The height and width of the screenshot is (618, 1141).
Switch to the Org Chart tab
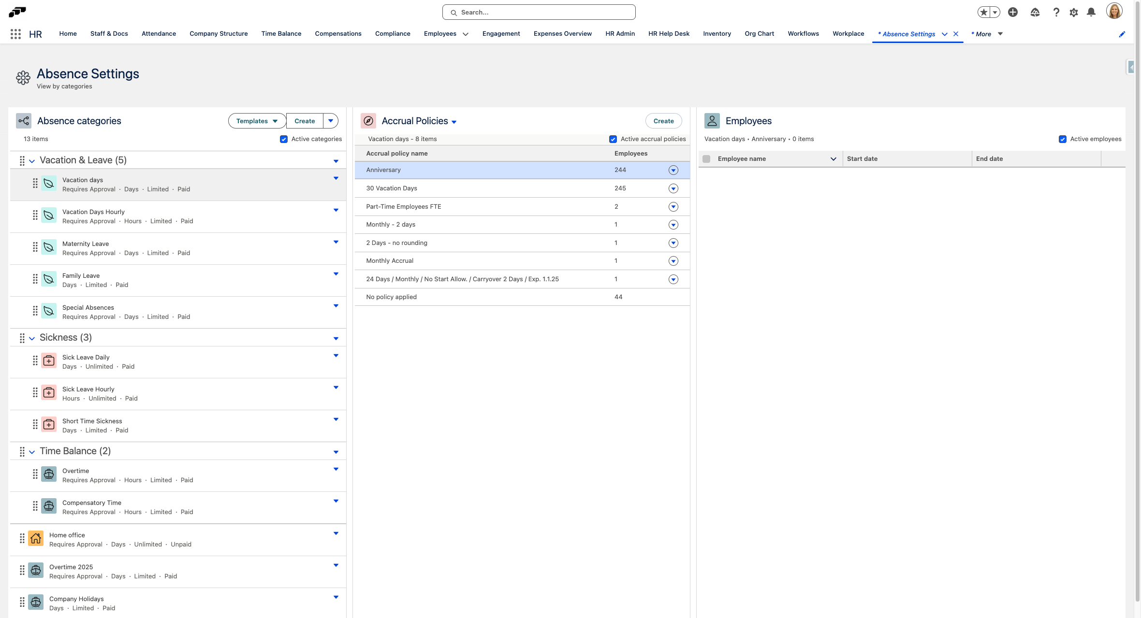coord(759,34)
